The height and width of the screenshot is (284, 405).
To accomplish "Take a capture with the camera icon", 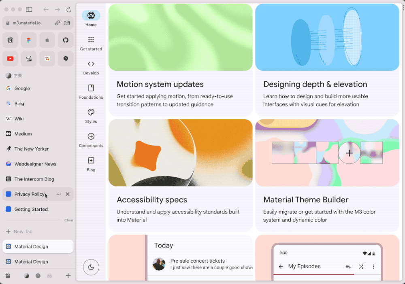I will [67, 23].
